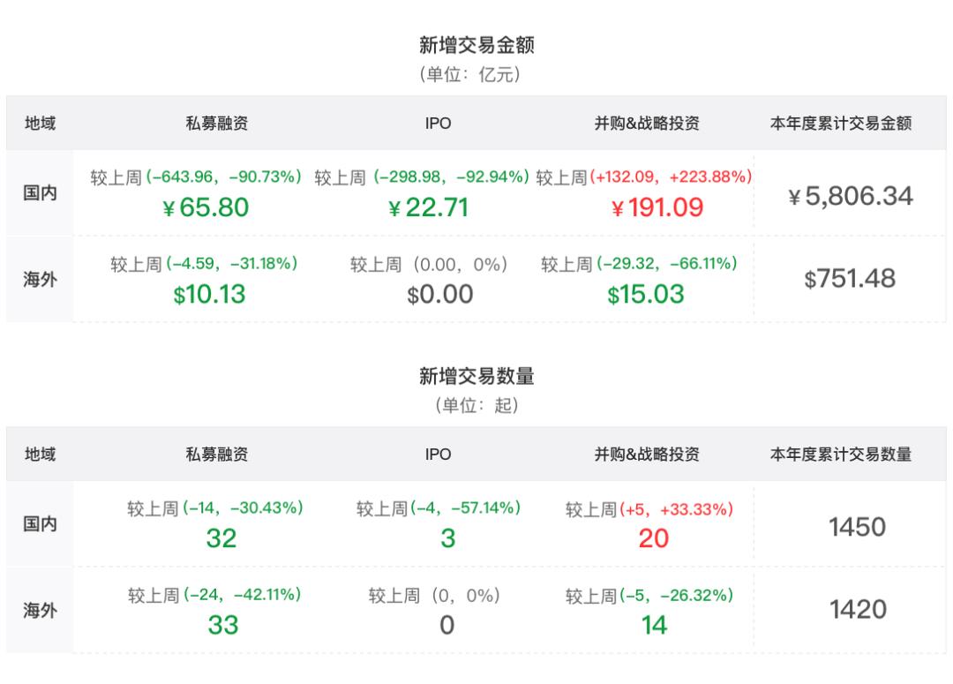953x684 pixels.
Task: Click domestic private funding count 32
Action: [221, 537]
